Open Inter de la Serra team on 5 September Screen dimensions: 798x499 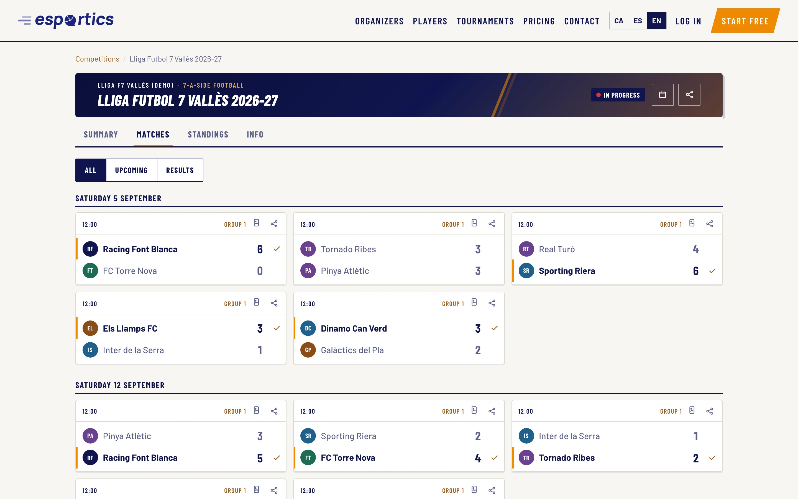point(181,350)
